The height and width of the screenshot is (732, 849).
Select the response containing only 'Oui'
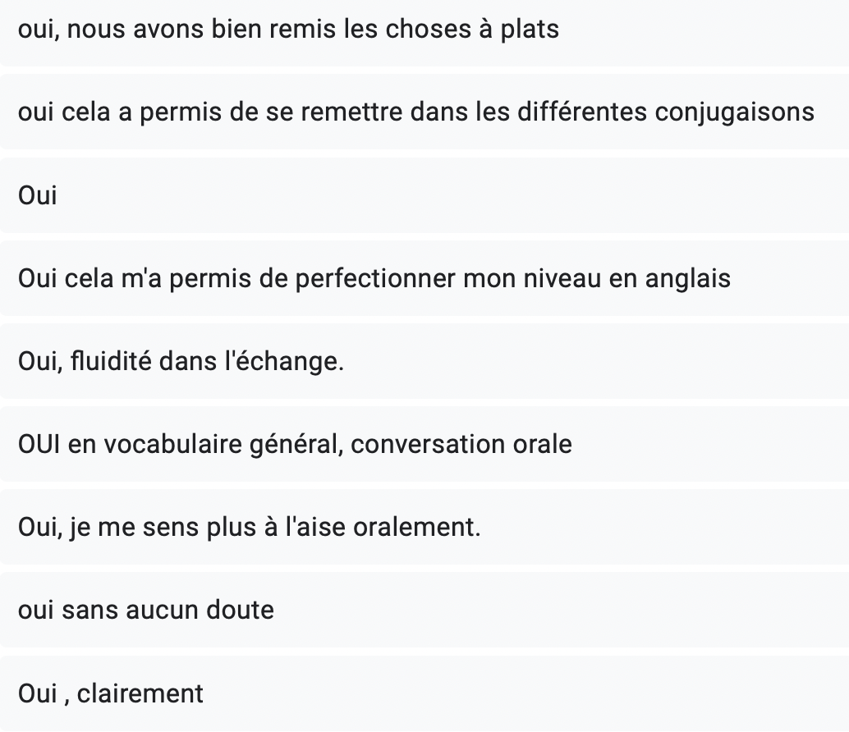pos(424,195)
